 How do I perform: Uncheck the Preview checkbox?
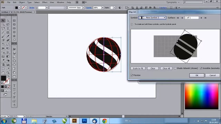click(132, 75)
